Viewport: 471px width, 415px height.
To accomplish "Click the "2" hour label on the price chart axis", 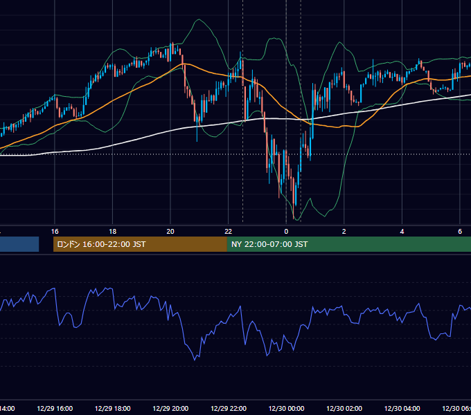I will (344, 232).
